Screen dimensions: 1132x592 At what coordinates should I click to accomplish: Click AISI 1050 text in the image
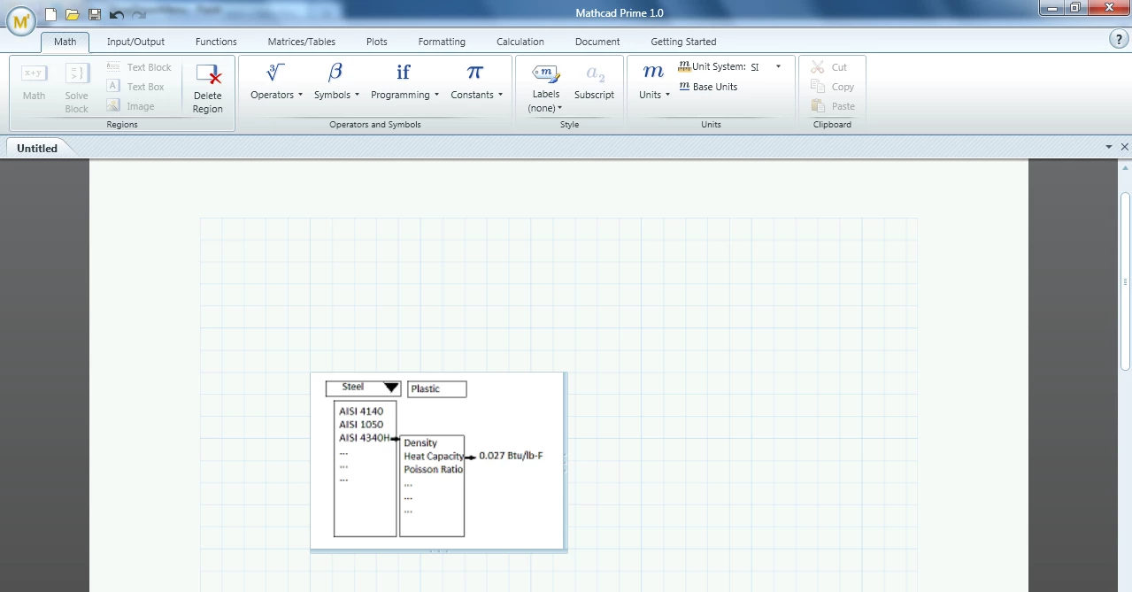click(x=361, y=425)
